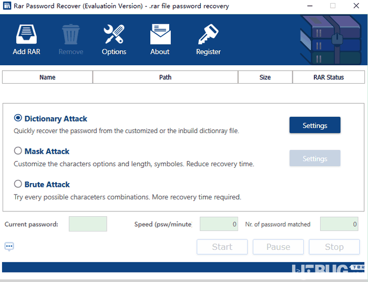
Task: Click the Remove trash can icon
Action: click(70, 34)
